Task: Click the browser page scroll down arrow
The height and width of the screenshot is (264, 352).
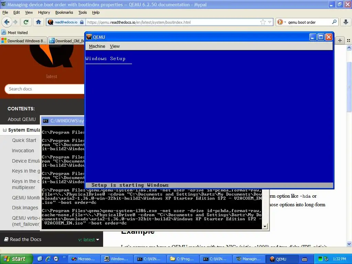Action: point(349,244)
